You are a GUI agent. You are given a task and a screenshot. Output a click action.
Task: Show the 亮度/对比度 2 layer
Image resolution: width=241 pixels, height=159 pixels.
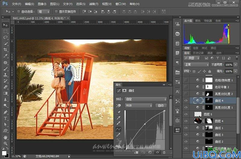pyautogui.click(x=186, y=94)
